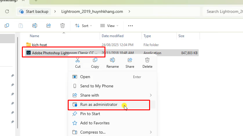Click the Search Lightroom input field
Viewport: 243px width, 136px height.
(x=223, y=11)
